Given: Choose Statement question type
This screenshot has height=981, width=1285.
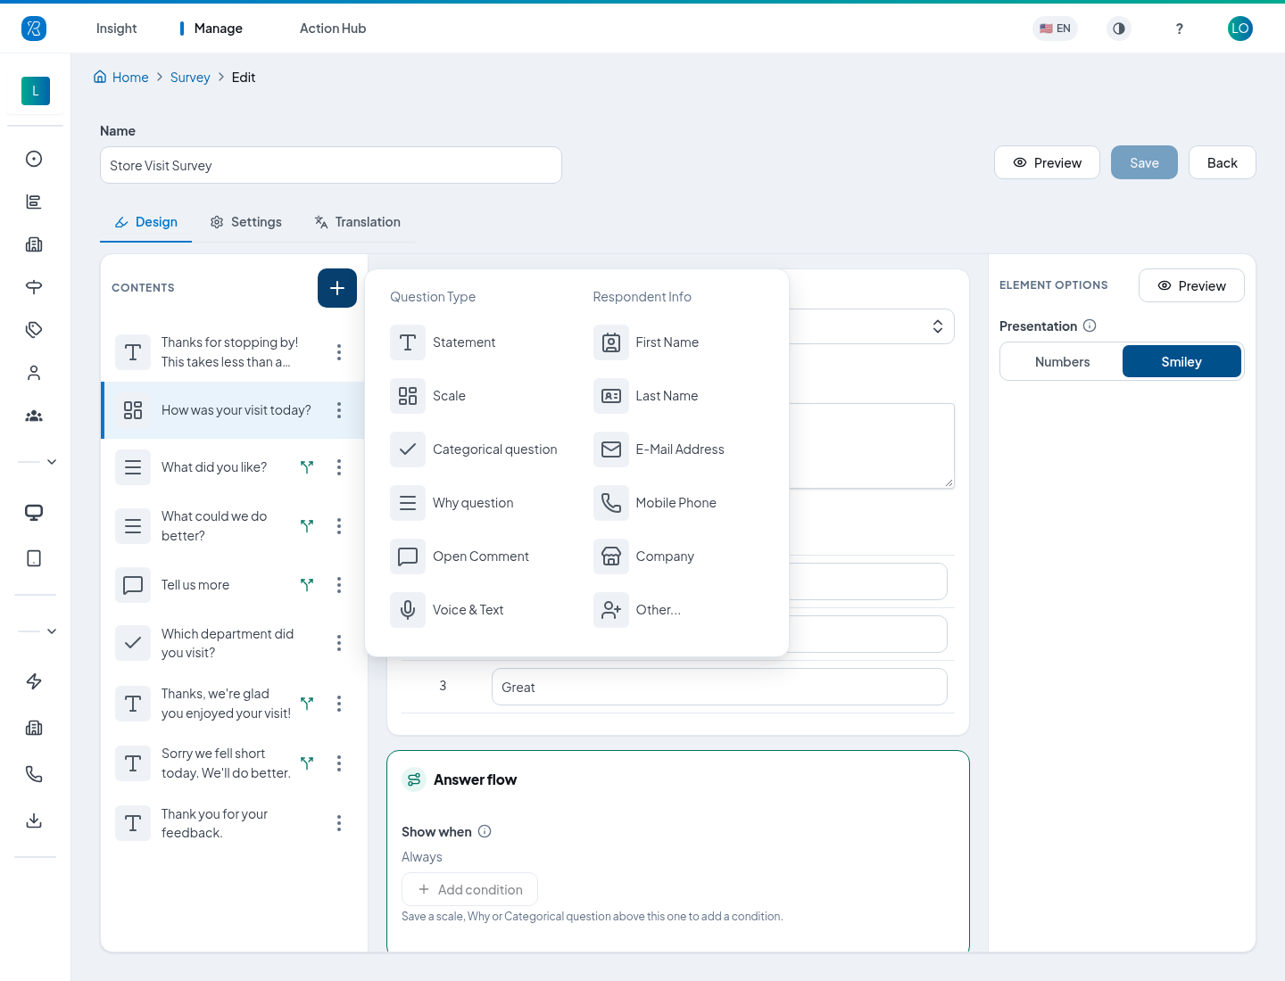Looking at the screenshot, I should coord(443,342).
